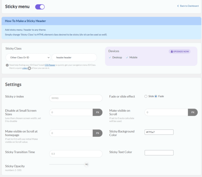202x177 pixels.
Task: Click the Mobile device checkmark
Action: [x=127, y=58]
